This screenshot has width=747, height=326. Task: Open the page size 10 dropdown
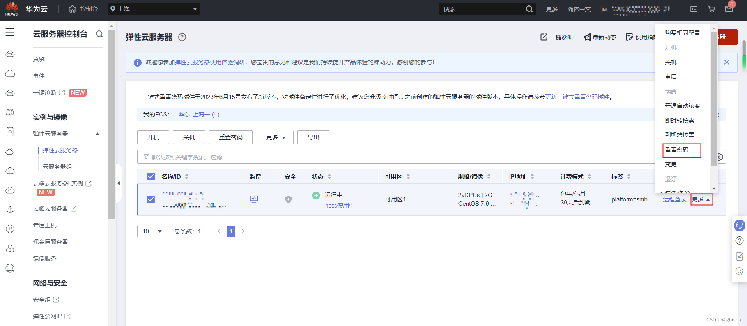pos(152,231)
